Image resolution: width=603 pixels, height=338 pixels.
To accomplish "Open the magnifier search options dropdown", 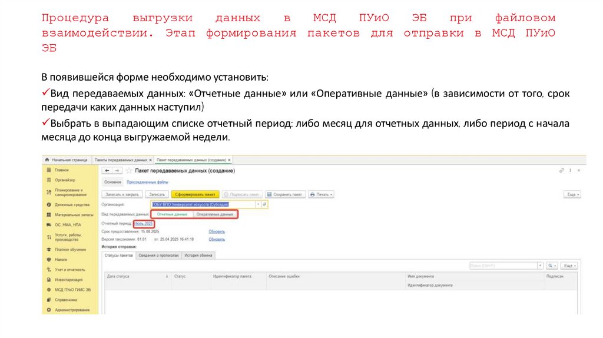I will pyautogui.click(x=552, y=266).
